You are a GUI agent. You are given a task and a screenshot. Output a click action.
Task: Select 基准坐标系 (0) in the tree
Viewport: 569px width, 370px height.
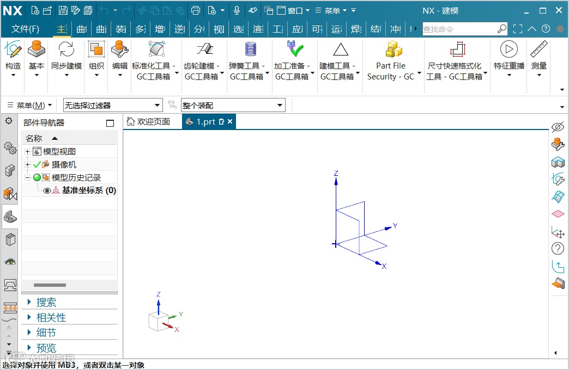(89, 190)
